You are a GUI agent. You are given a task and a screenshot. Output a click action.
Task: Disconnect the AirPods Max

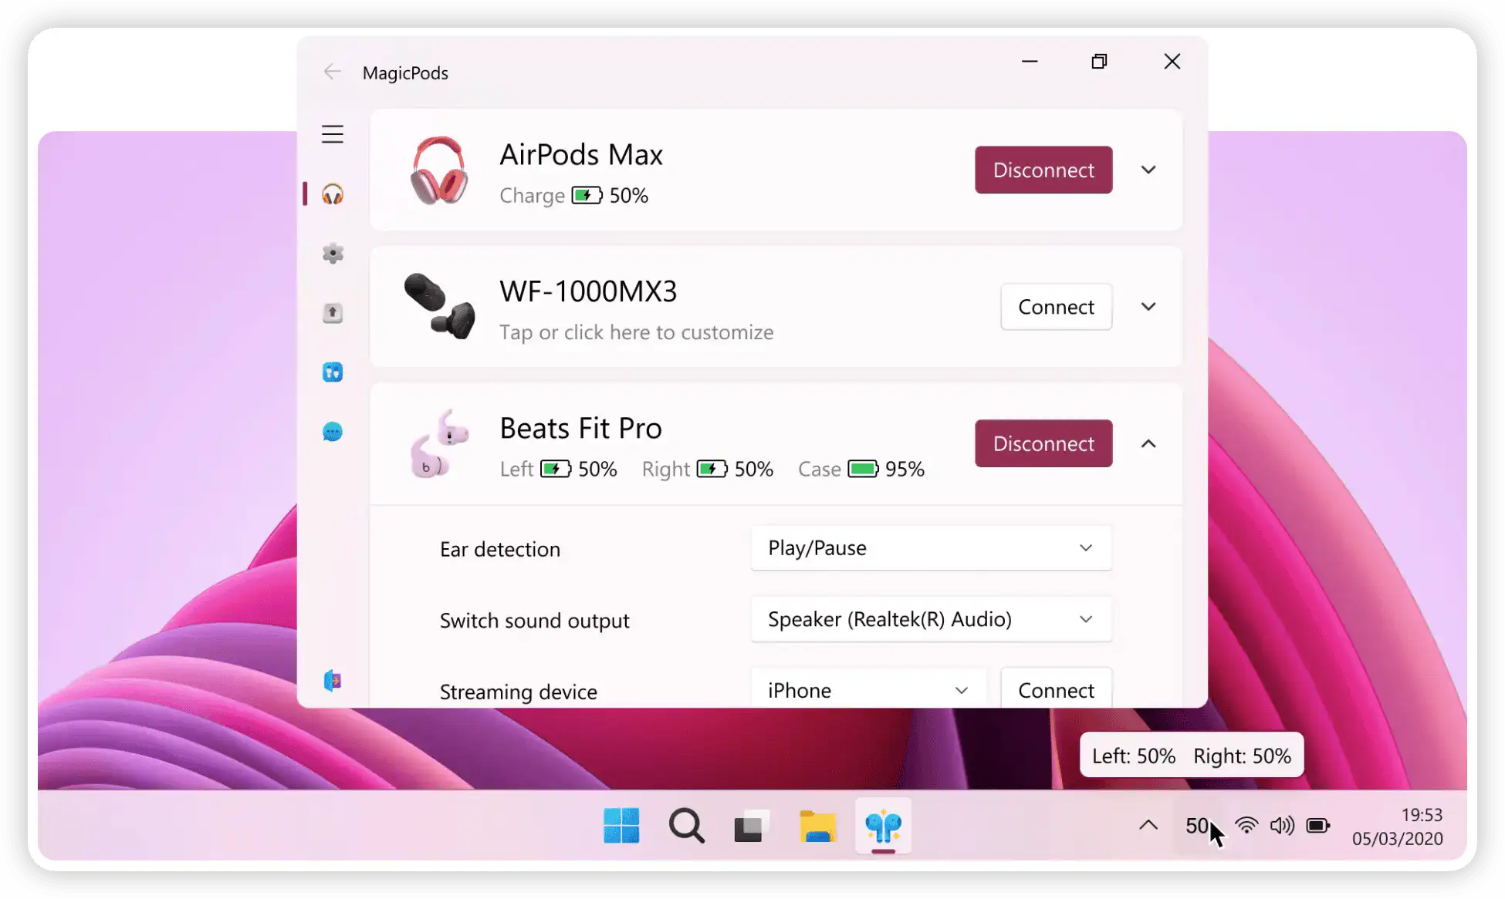pyautogui.click(x=1043, y=170)
